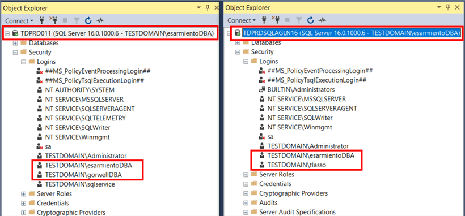
Task: Click Disconnect icon in right Object Explorer toolbar
Action: pos(276,20)
